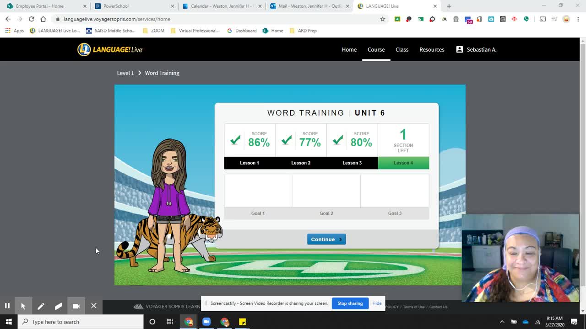586x329 pixels.
Task: Select the Lesson 3 tab
Action: click(x=352, y=163)
